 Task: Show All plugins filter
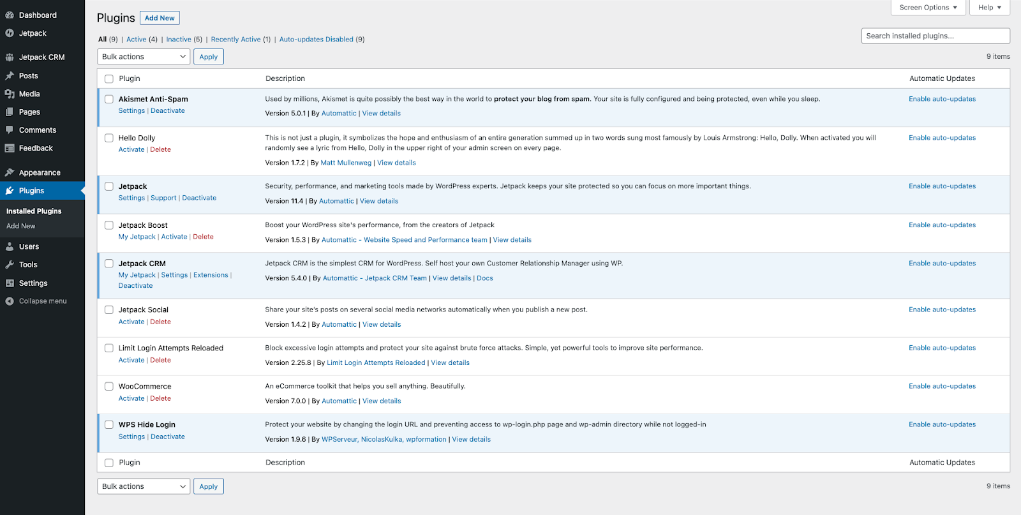click(103, 40)
